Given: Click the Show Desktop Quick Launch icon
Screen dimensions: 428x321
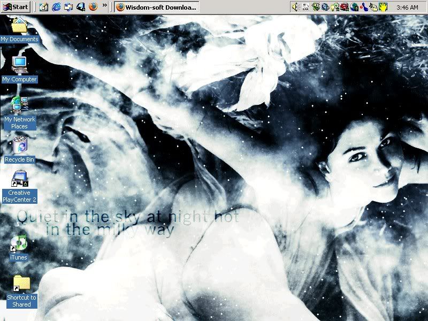Looking at the screenshot, I should tap(43, 5).
